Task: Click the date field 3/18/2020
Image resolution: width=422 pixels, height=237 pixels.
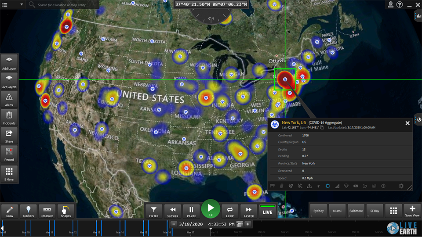Action: pyautogui.click(x=191, y=224)
